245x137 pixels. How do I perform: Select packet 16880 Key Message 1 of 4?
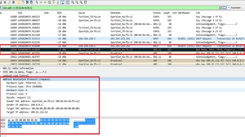coord(122,17)
